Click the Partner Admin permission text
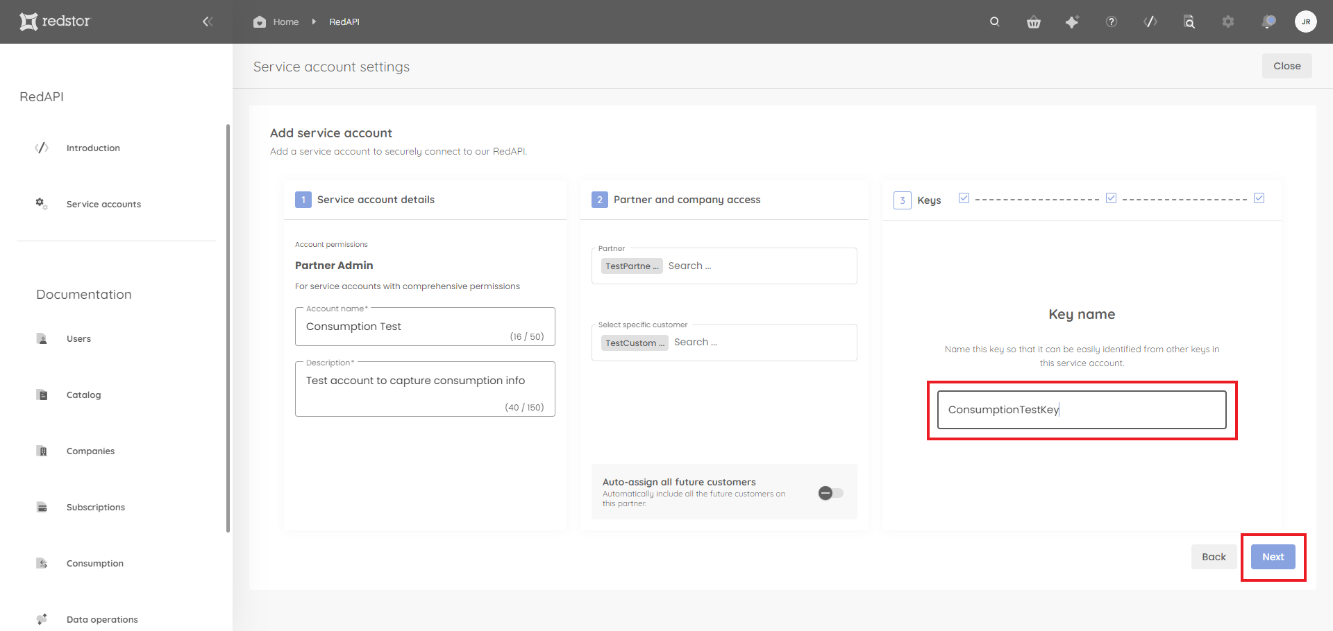Image resolution: width=1333 pixels, height=631 pixels. click(334, 266)
